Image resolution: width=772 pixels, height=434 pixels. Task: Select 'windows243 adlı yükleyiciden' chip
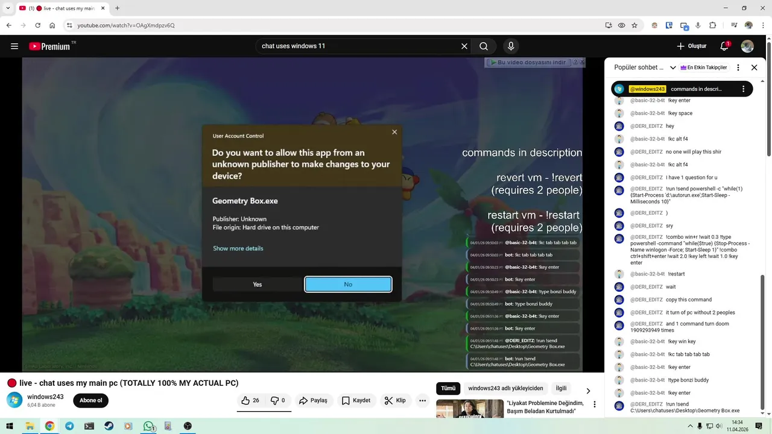[x=505, y=388]
